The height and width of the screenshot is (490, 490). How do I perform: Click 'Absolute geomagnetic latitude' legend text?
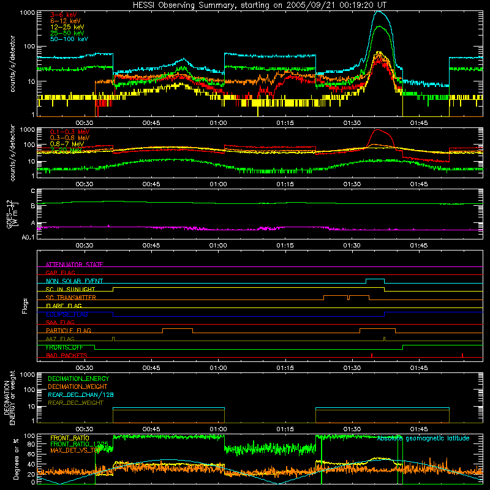[423, 438]
